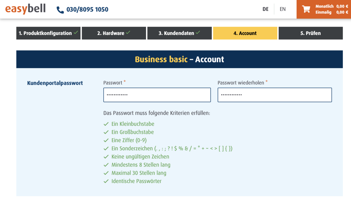
Task: Open the shopping cart icon
Action: tap(306, 9)
